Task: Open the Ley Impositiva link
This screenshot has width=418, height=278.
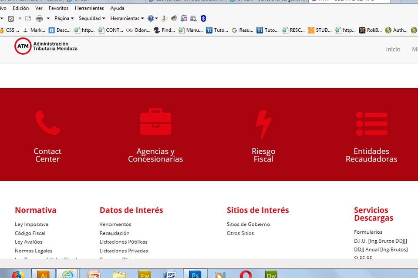Action: click(x=31, y=224)
